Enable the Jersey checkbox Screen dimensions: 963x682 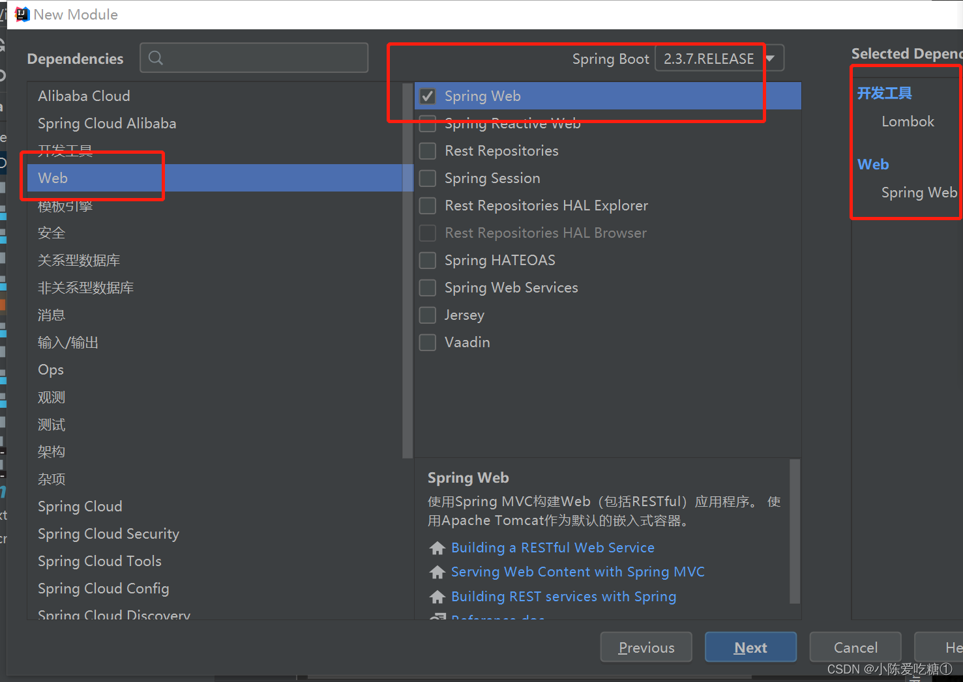click(428, 315)
